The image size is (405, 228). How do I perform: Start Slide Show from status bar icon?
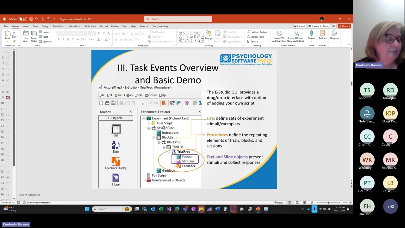tap(312, 203)
